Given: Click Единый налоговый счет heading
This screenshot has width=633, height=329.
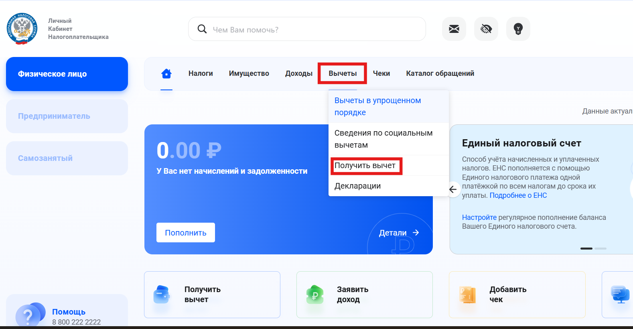Looking at the screenshot, I should (521, 143).
